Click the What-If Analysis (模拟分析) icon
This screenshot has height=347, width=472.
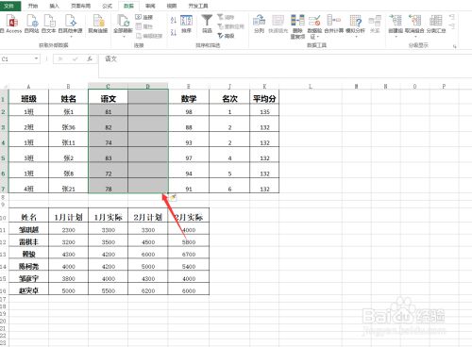pos(355,22)
